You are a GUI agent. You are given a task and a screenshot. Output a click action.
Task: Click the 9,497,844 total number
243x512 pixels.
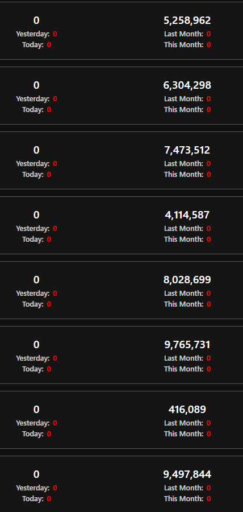tap(187, 474)
